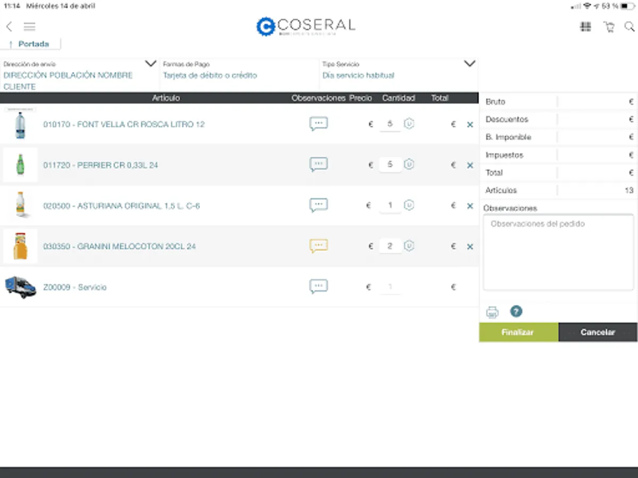Image resolution: width=638 pixels, height=478 pixels.
Task: Expand the Dirección de envío dropdown
Action: tap(150, 64)
